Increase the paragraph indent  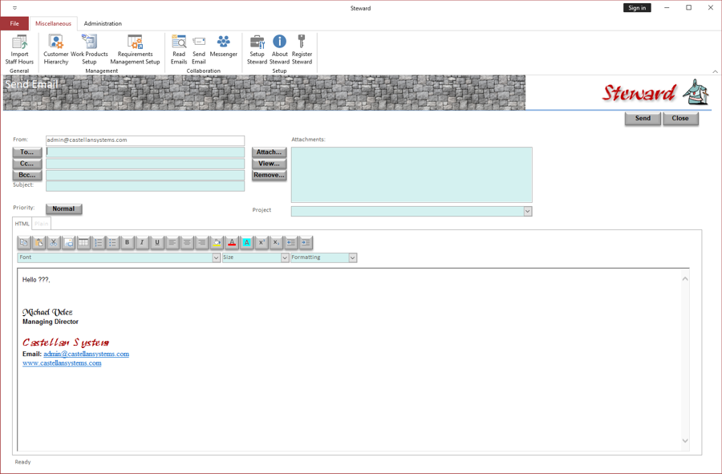tap(306, 242)
